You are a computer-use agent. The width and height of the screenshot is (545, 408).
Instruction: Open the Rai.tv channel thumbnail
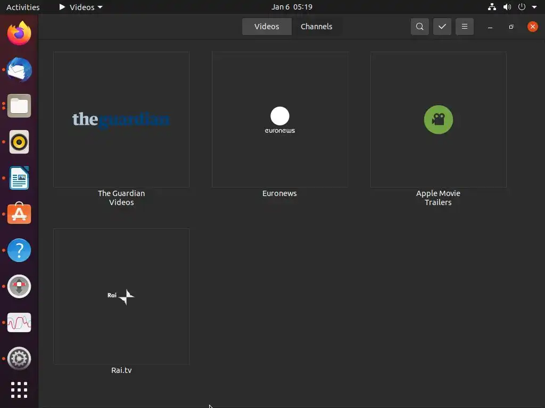pos(121,296)
